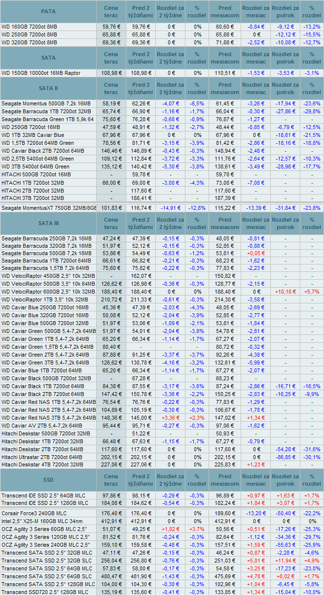Click "Rozdiel za polrok" header in SATA III section
This screenshot has height=596, width=324.
(x=286, y=224)
